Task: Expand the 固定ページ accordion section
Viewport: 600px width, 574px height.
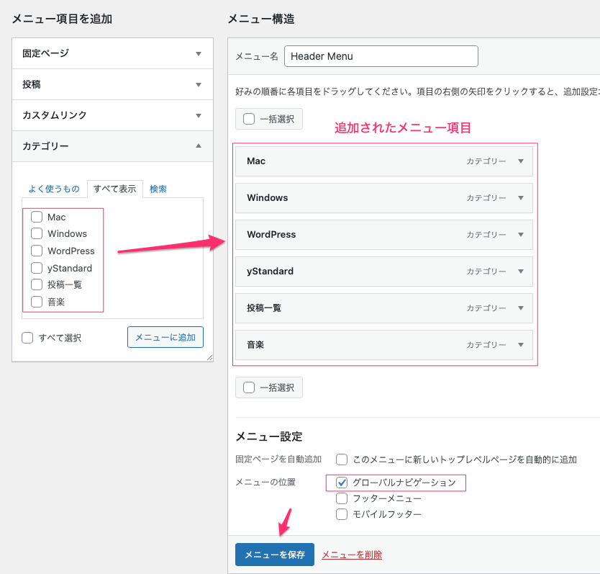Action: [199, 53]
